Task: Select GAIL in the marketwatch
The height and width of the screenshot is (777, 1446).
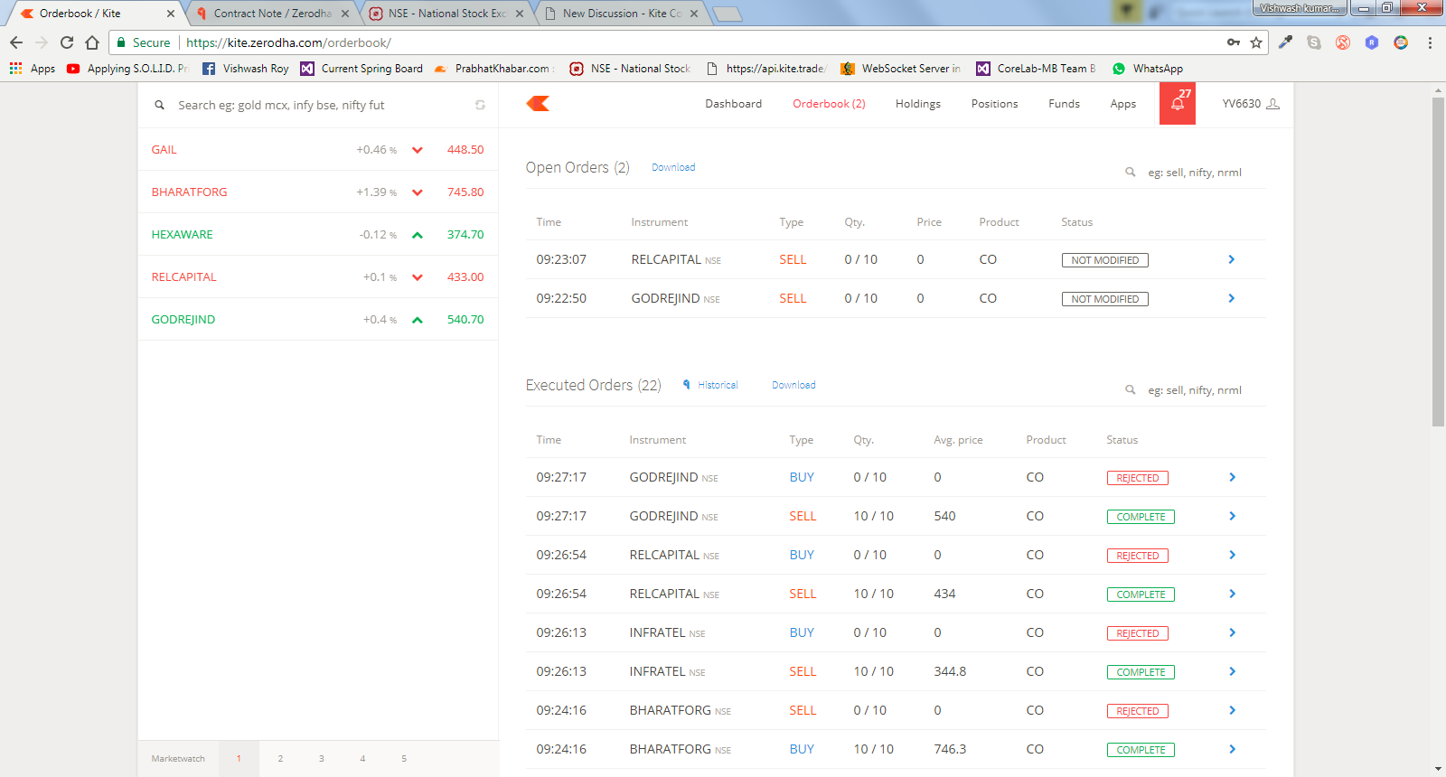Action: click(318, 150)
